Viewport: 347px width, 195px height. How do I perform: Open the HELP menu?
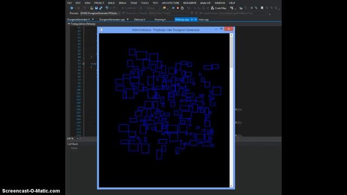pyautogui.click(x=232, y=3)
